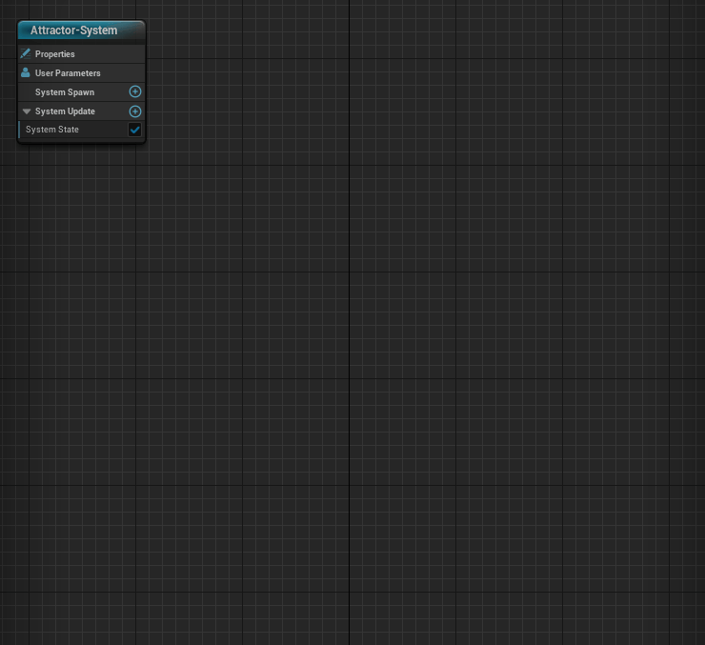Image resolution: width=705 pixels, height=645 pixels.
Task: Click the Properties pencil icon
Action: point(26,53)
